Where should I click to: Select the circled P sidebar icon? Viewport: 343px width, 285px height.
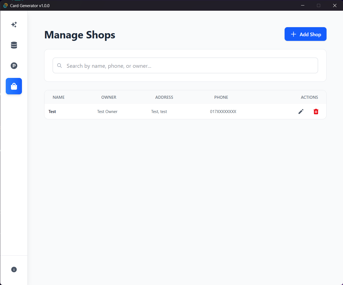click(14, 66)
